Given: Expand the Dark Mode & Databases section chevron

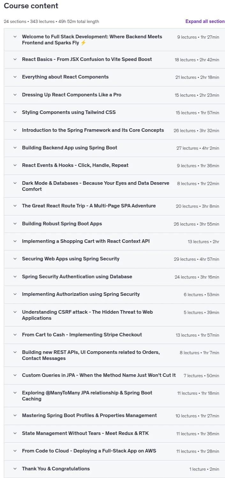Looking at the screenshot, I should (x=15, y=183).
